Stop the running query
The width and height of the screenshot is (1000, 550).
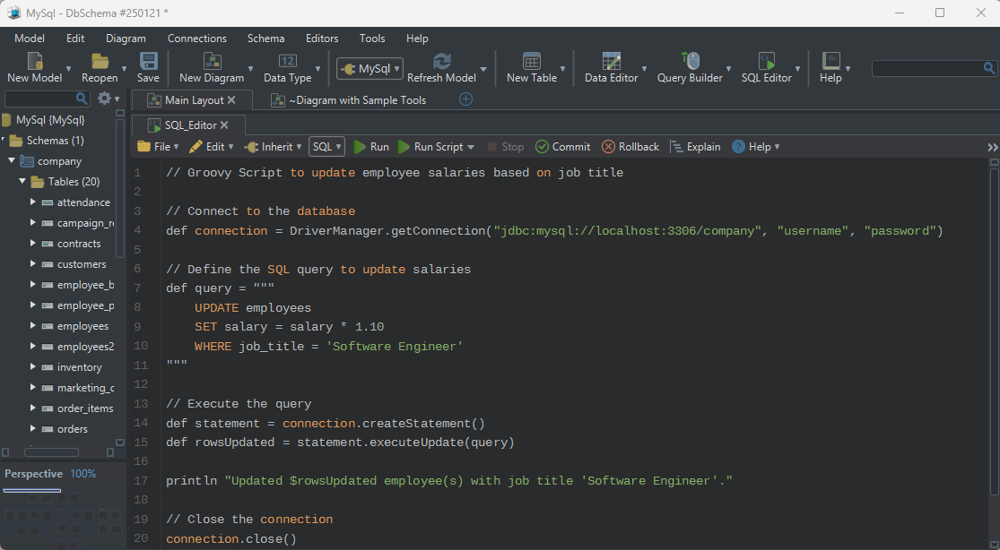coord(506,147)
